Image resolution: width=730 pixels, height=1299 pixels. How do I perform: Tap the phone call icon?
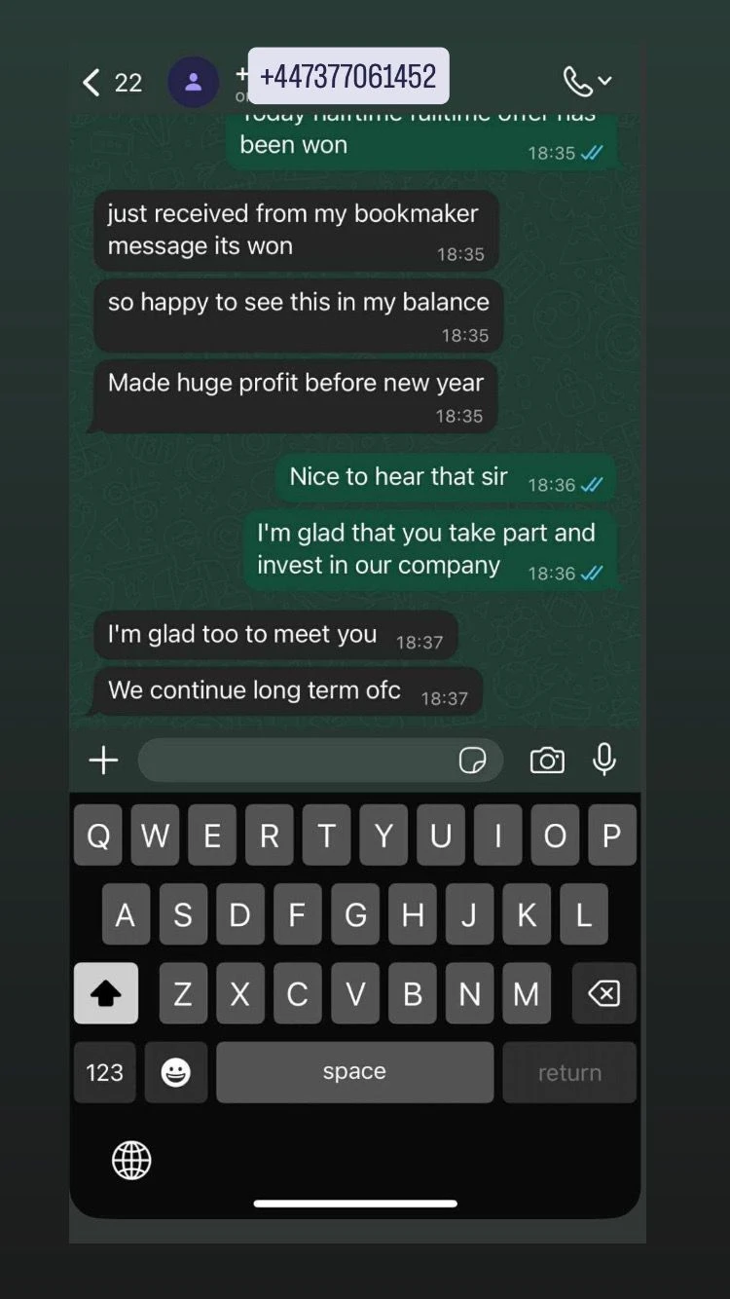pyautogui.click(x=577, y=82)
